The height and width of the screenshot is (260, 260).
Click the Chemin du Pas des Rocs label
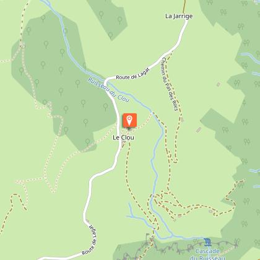tap(170, 84)
